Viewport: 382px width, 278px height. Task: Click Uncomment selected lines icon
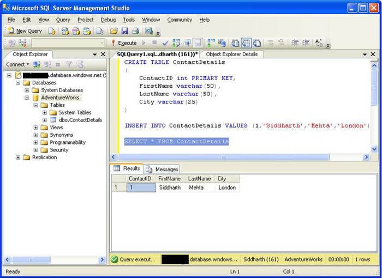[281, 43]
